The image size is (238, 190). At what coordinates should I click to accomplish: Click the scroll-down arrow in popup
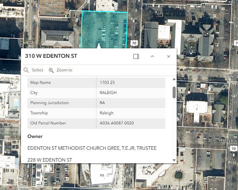(174, 160)
